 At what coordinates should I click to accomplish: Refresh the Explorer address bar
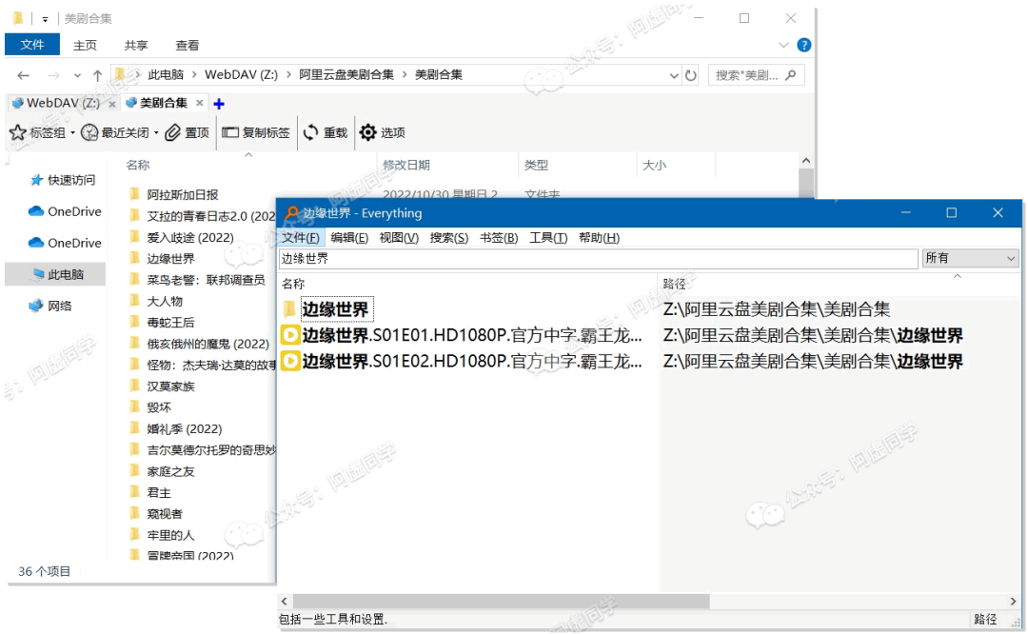tap(691, 75)
